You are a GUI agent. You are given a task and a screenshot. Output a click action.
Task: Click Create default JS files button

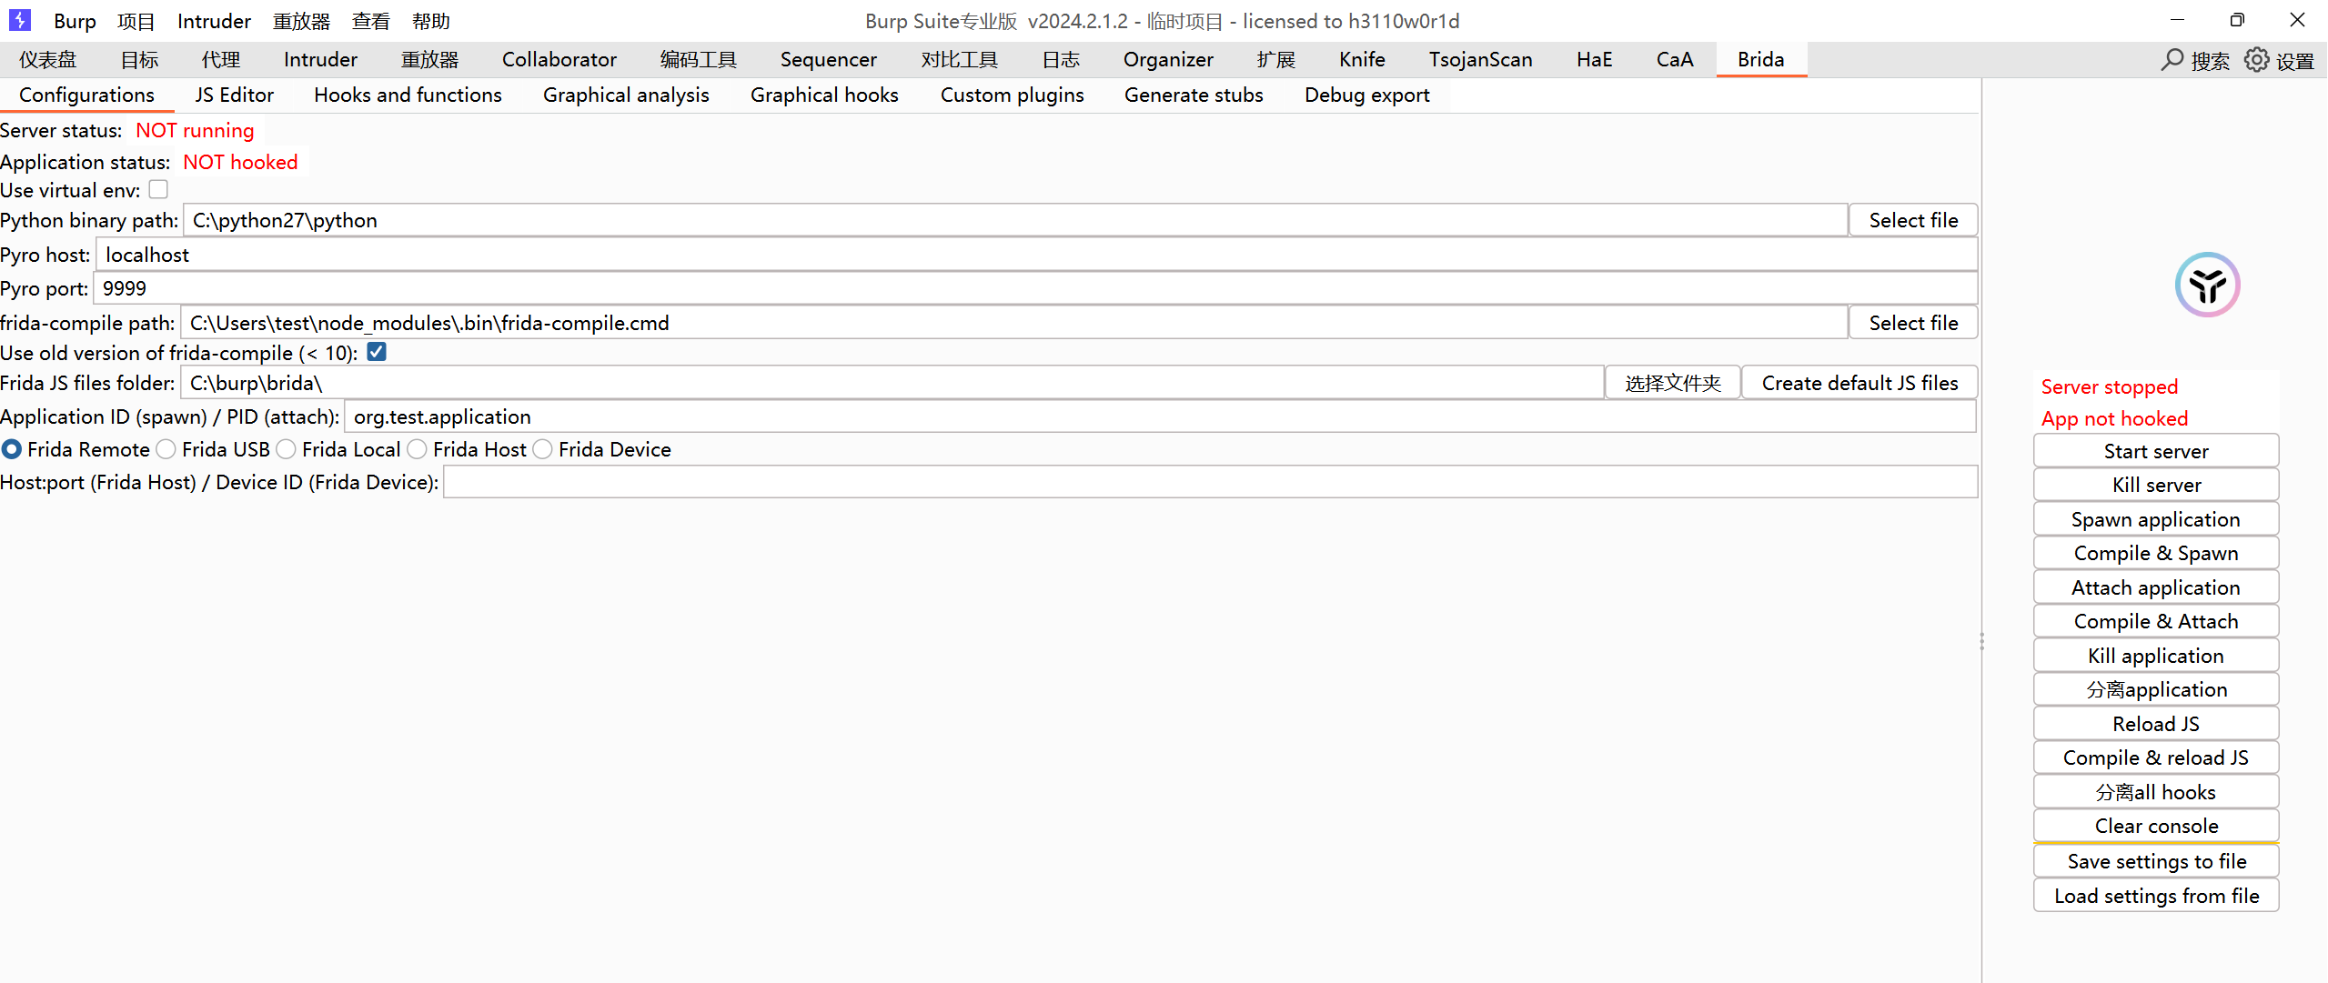pyautogui.click(x=1859, y=383)
